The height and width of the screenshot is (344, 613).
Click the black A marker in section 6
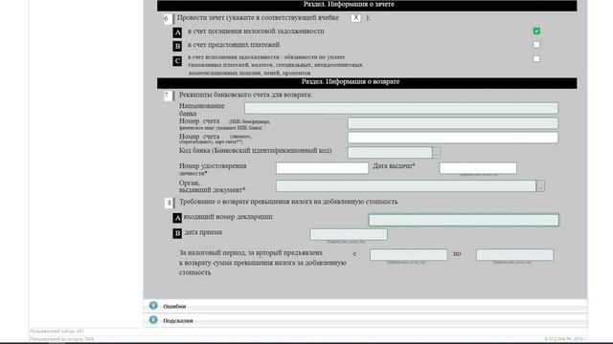[177, 32]
